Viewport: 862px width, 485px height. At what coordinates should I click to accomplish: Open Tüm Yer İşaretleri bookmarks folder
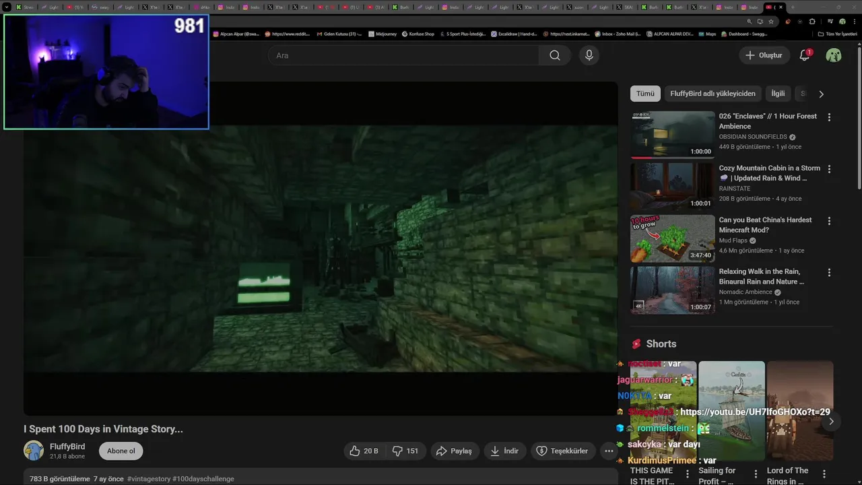pyautogui.click(x=837, y=34)
